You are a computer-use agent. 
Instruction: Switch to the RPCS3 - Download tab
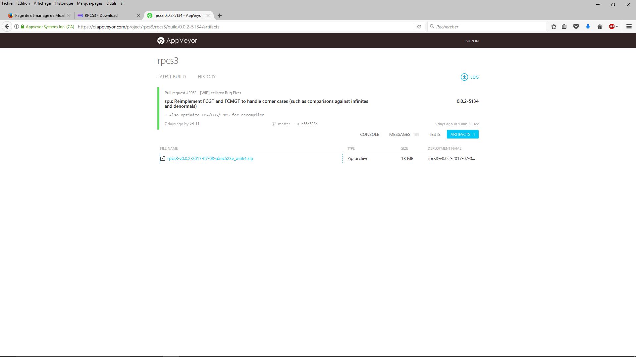coord(101,16)
